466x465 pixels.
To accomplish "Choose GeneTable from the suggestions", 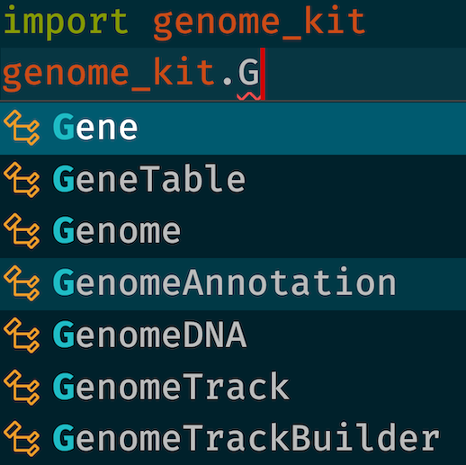I will click(233, 180).
